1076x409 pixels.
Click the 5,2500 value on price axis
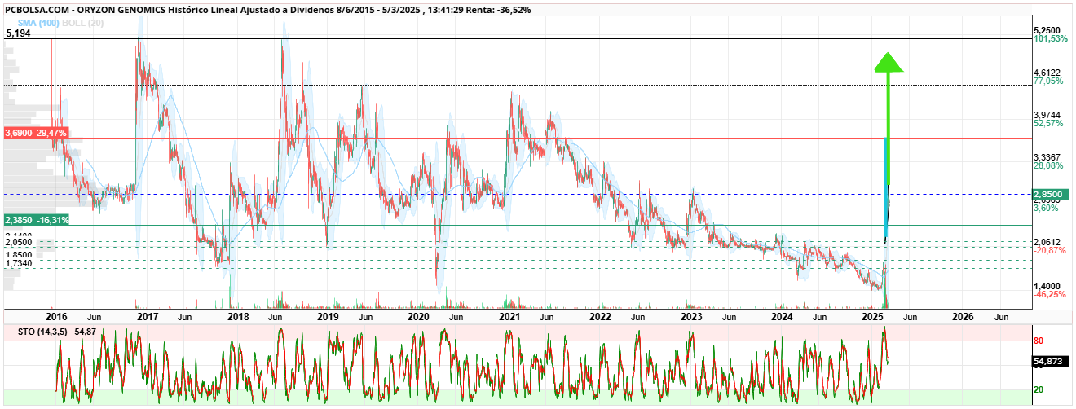point(1047,30)
